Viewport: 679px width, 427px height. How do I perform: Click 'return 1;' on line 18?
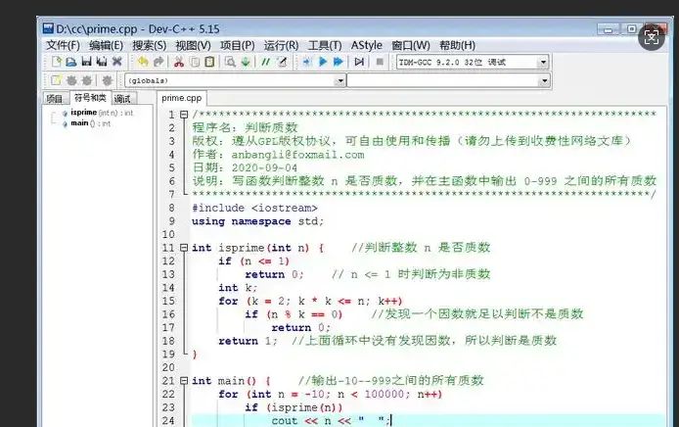click(x=248, y=341)
